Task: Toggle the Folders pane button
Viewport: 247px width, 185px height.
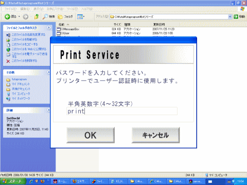Action: click(x=65, y=16)
